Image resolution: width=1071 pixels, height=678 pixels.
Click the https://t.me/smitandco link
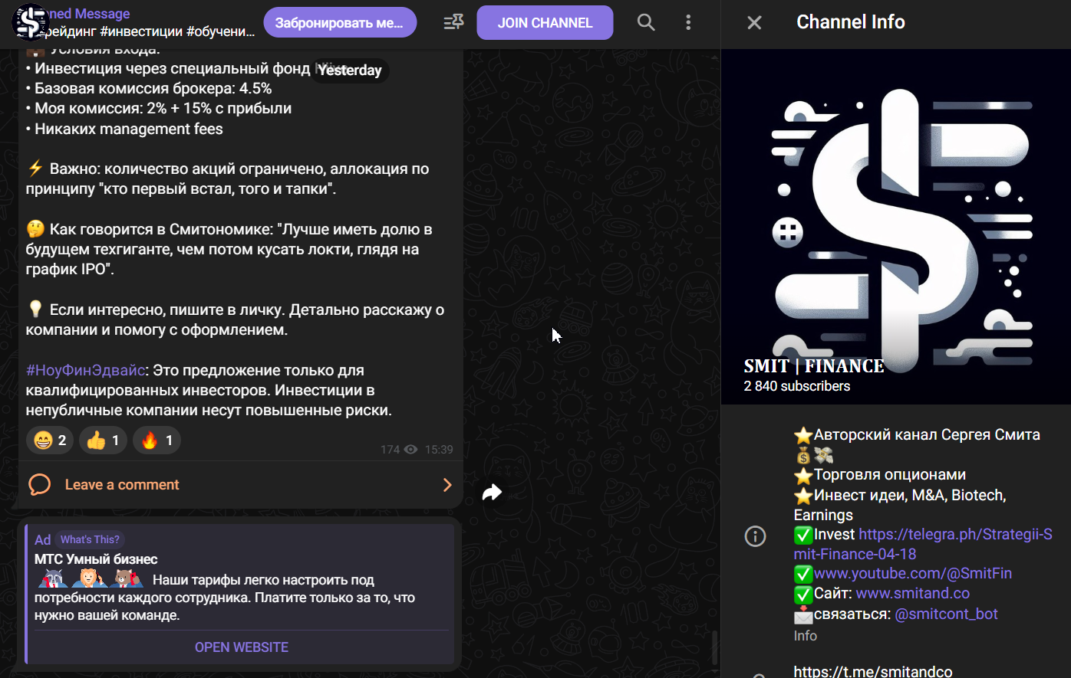873,671
